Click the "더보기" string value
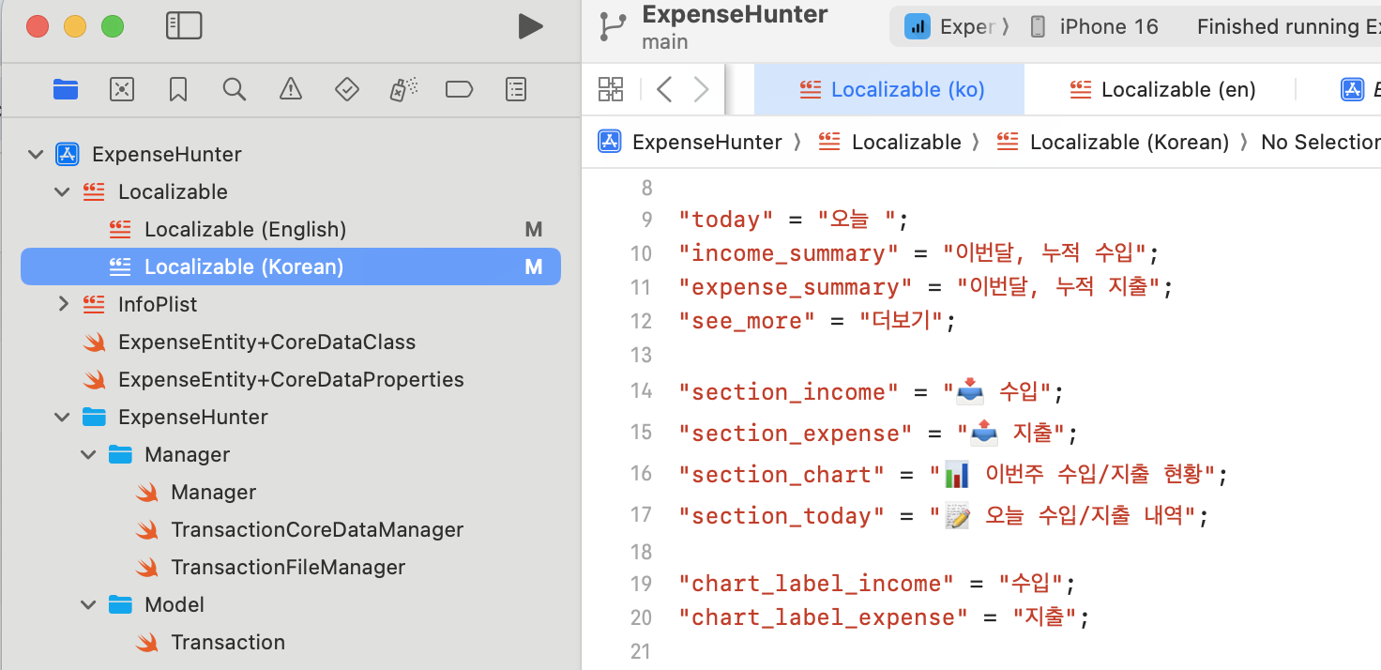Screen dimensions: 1381x670 coord(902,321)
